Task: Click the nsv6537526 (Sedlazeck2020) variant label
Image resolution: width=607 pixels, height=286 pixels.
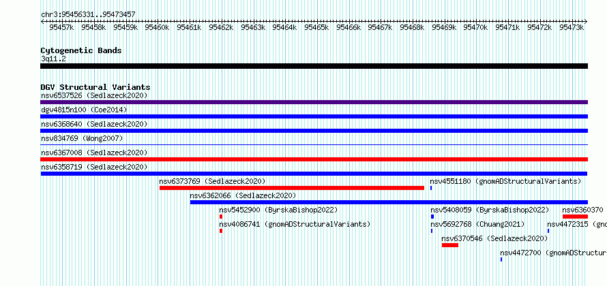Action: [x=94, y=95]
